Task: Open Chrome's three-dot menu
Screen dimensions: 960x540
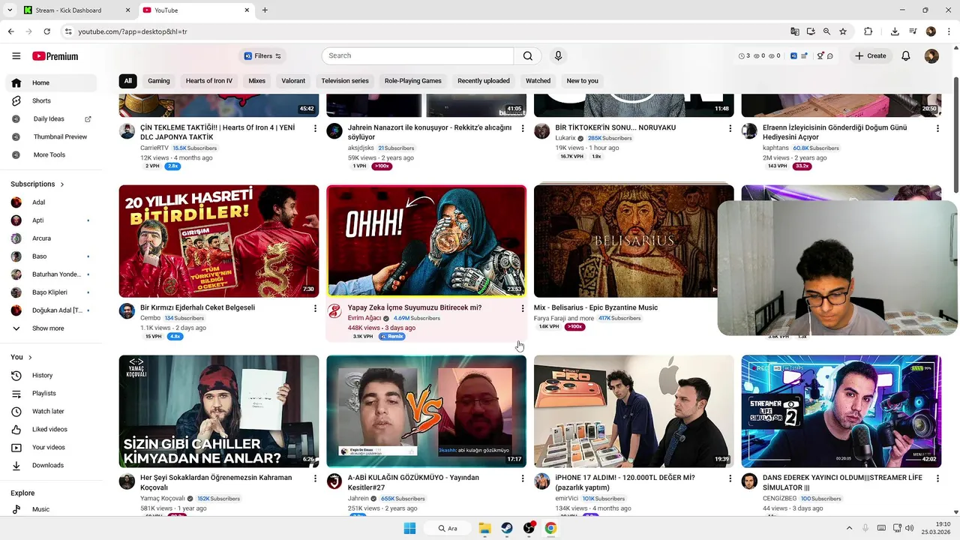Action: click(948, 31)
